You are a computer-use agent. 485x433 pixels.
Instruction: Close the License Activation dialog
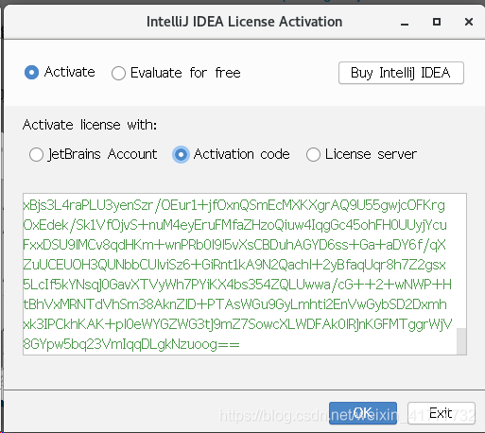tap(469, 22)
